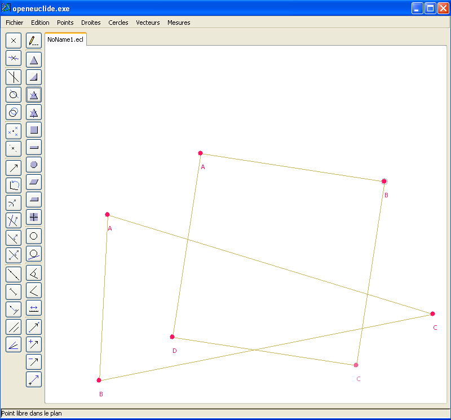
Task: Select the plain triangle tool
Action: point(34,60)
